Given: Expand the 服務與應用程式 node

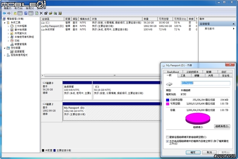Looking at the screenshot, I should pos(4,55).
